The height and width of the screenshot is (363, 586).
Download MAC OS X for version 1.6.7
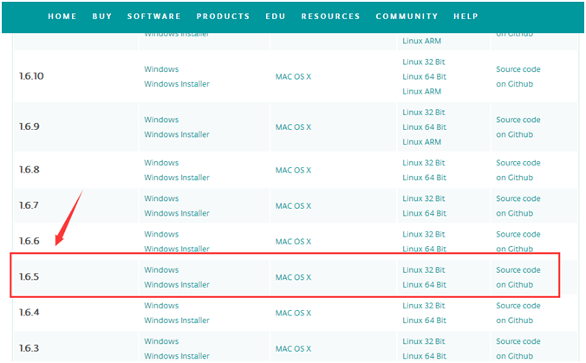[293, 206]
